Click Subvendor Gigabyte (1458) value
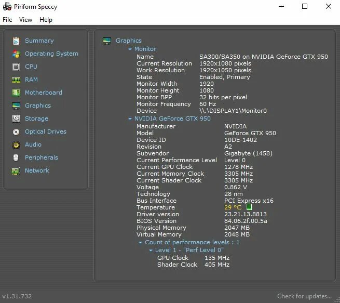The width and height of the screenshot is (340, 303). pyautogui.click(x=248, y=153)
